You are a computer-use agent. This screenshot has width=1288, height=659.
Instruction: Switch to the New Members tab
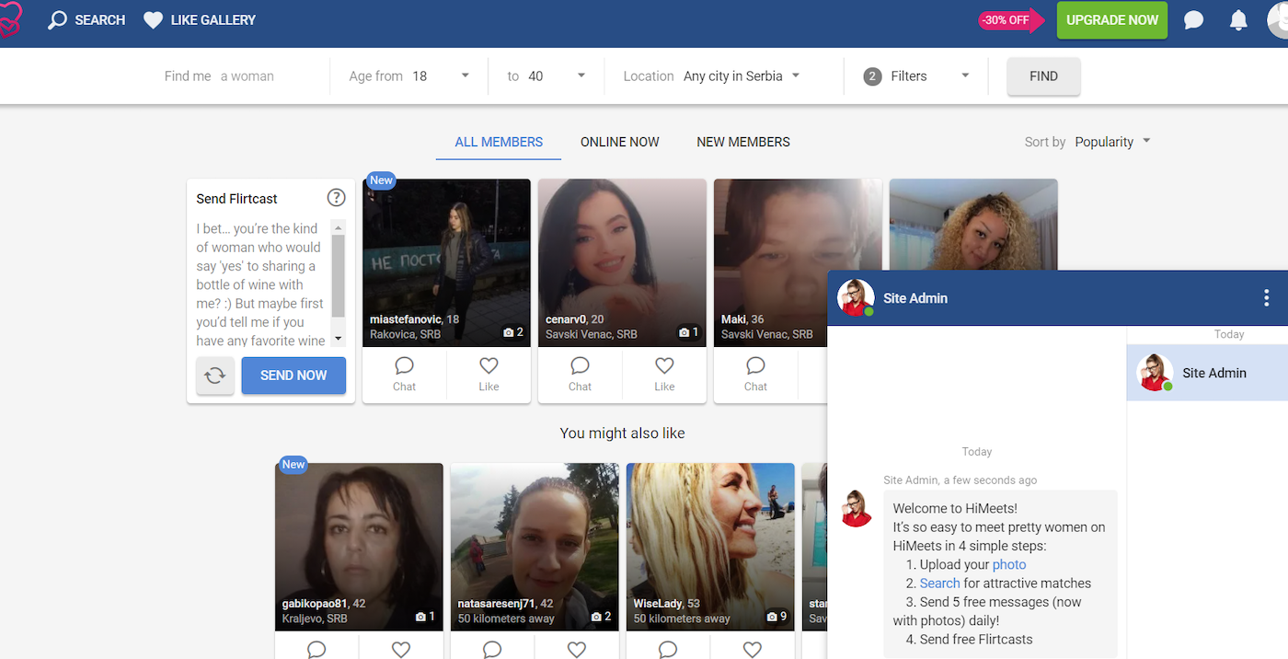click(x=743, y=142)
